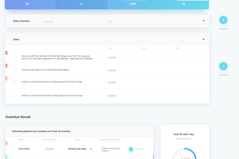Select the stat tab showing 4
Image resolution: width=239 pixels, height=159 pixels.
coord(81,4)
